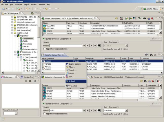
Task: Collapse the Repository tree node
Action: 15,36
